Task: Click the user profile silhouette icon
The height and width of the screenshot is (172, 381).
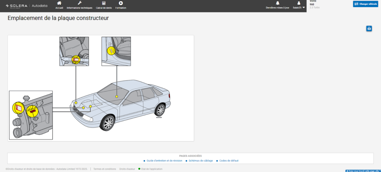Action: 299,3
